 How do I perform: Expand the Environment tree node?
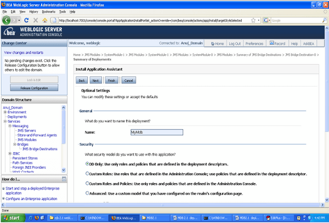click(x=5, y=112)
